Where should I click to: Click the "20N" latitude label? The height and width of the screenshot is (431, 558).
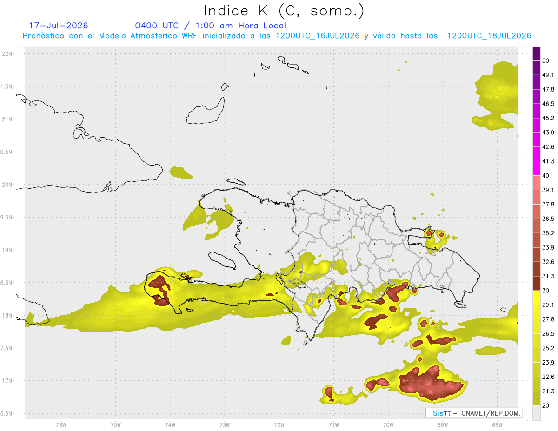(x=7, y=185)
